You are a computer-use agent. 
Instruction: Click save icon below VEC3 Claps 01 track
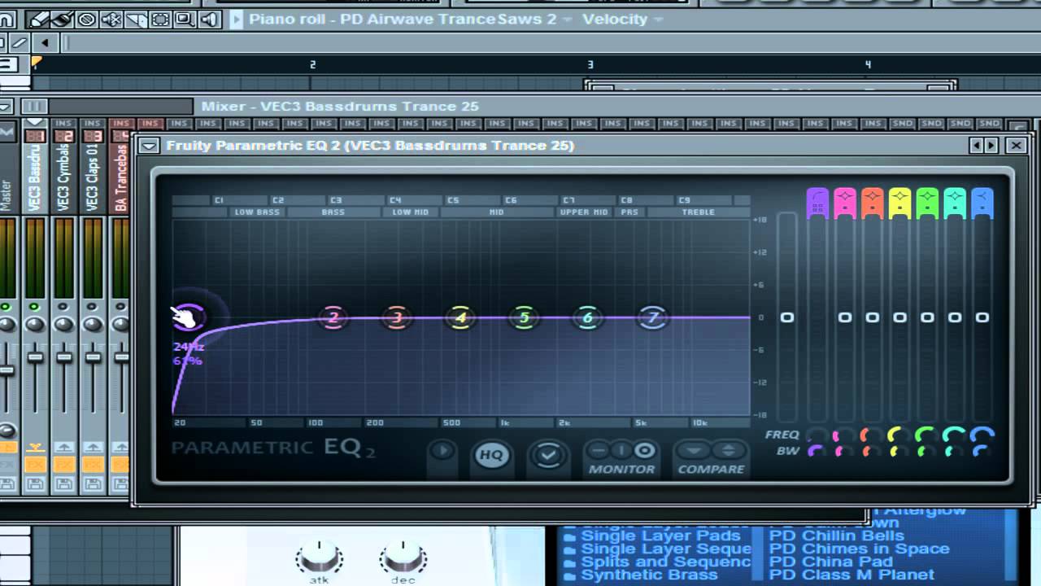click(x=94, y=484)
